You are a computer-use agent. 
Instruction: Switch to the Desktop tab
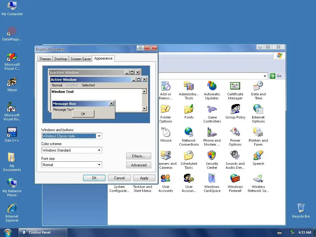point(61,59)
